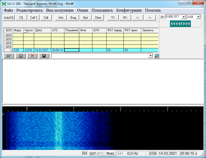Save the QSO with the floppy disk icon
The height and width of the screenshot is (158, 206).
[44, 56]
